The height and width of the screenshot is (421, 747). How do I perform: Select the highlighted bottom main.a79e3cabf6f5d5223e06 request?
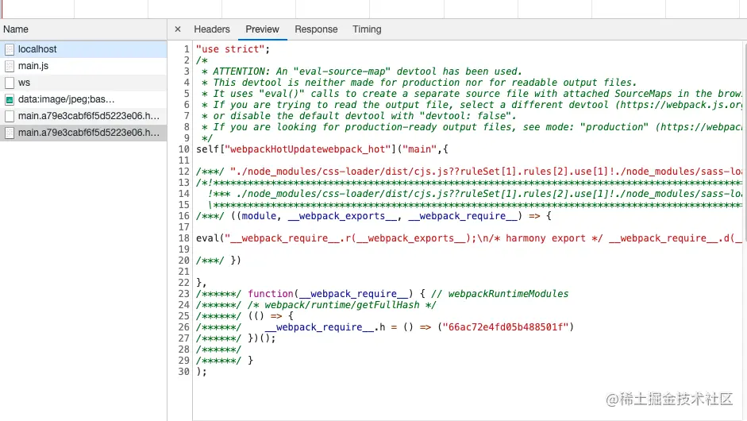(x=83, y=133)
